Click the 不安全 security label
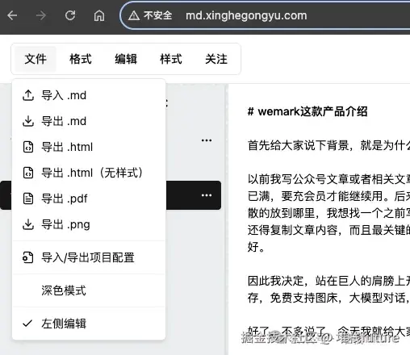410x355 pixels. (157, 15)
